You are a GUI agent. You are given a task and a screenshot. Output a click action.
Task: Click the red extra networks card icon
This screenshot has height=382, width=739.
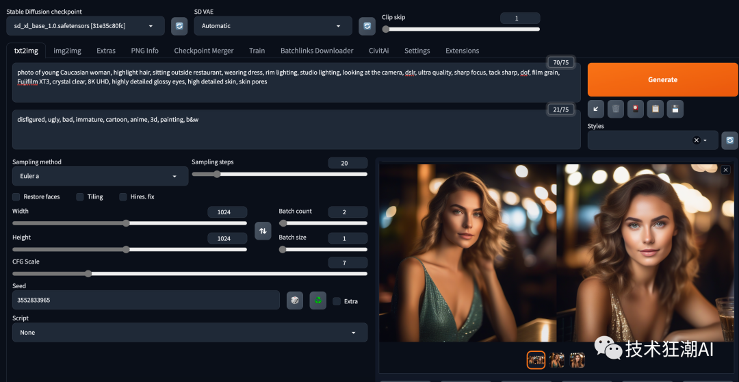(635, 109)
